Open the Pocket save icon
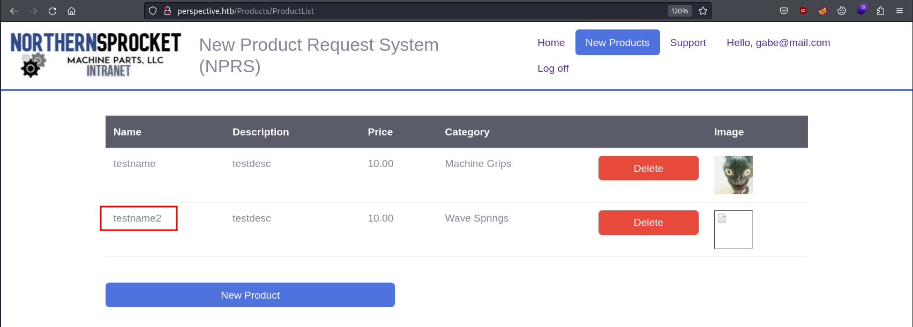This screenshot has height=327, width=913. 784,11
